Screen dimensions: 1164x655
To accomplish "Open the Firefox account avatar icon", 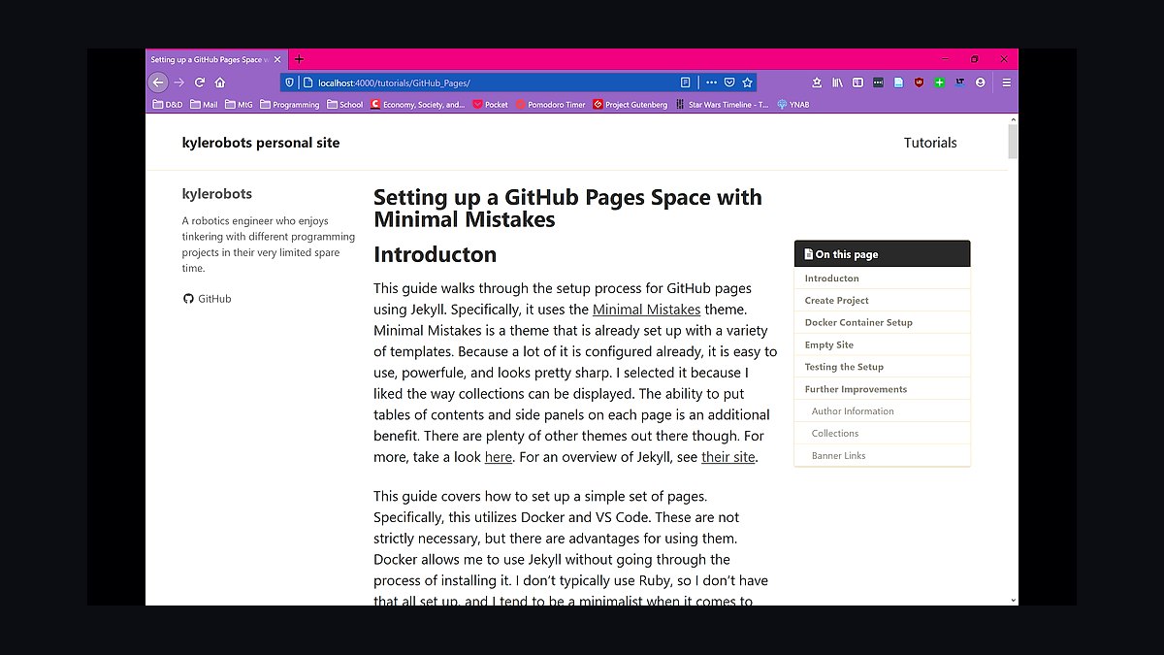I will coord(980,82).
